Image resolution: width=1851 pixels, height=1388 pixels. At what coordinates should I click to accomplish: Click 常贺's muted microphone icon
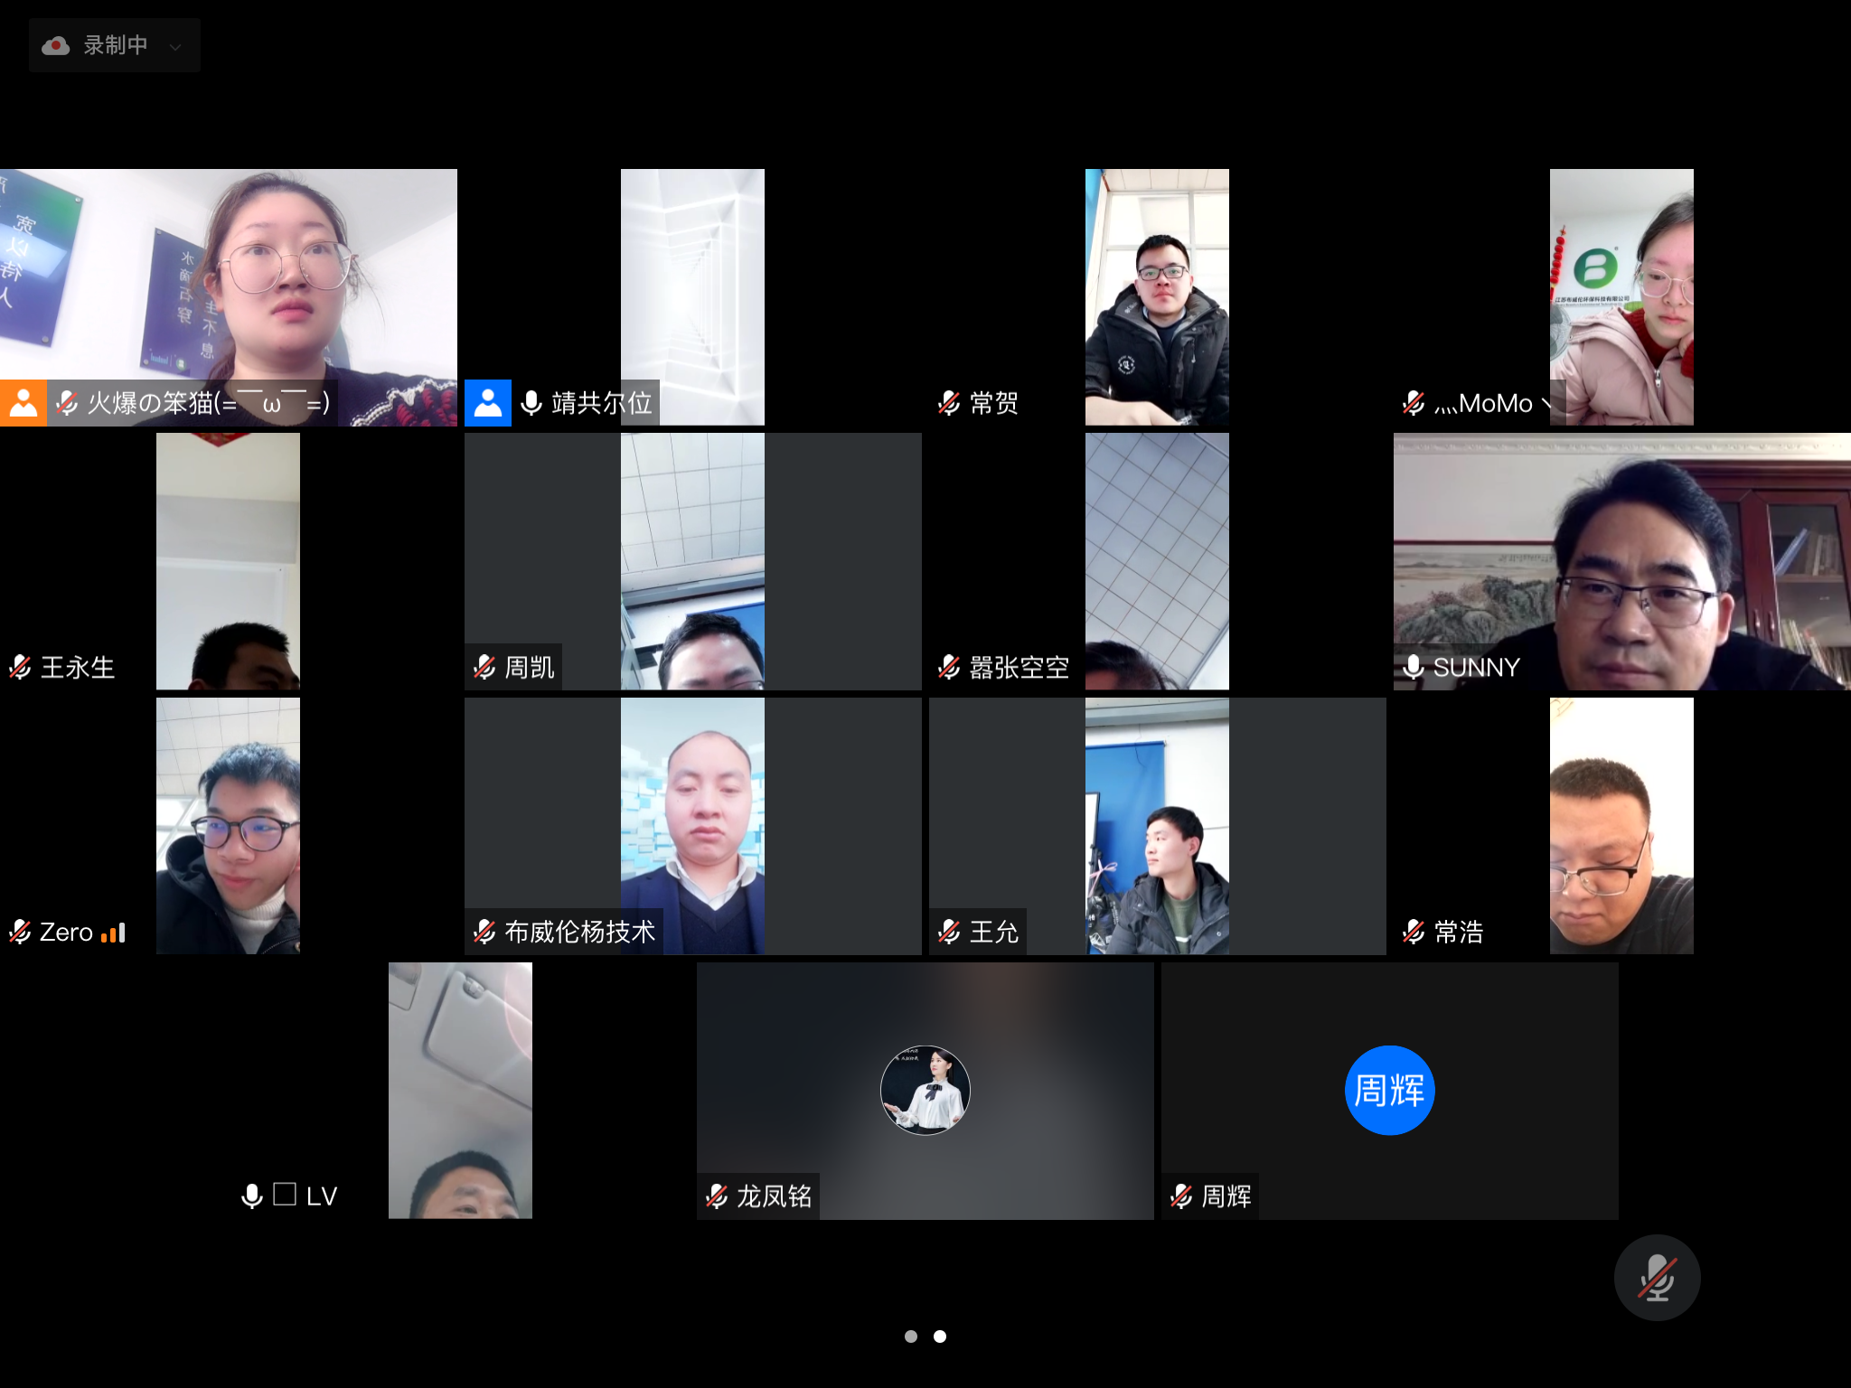tap(949, 403)
